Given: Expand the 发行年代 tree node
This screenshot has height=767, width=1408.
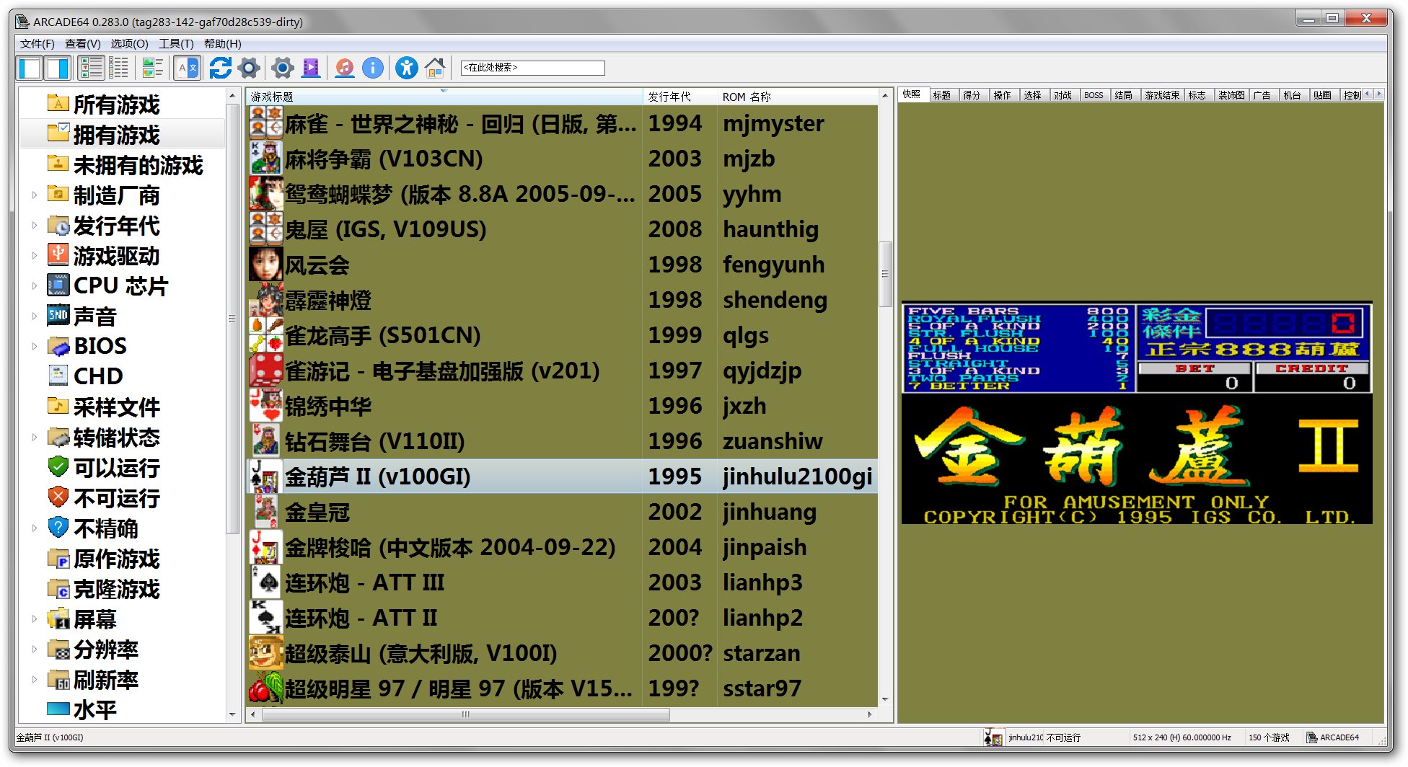Looking at the screenshot, I should (34, 225).
